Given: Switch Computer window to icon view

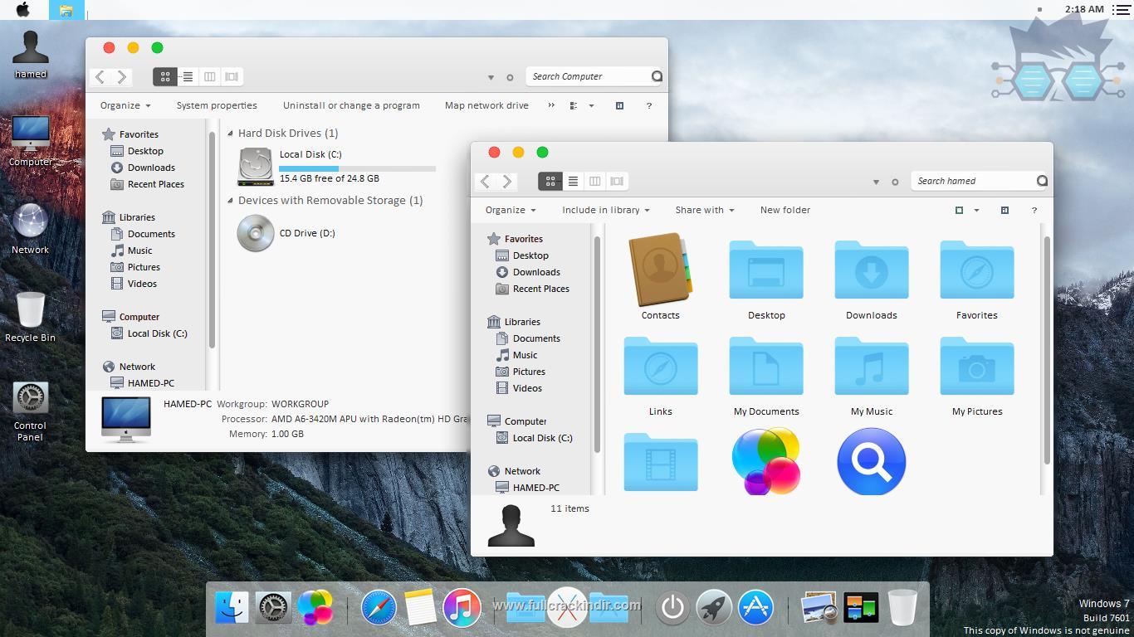Looking at the screenshot, I should tap(165, 76).
